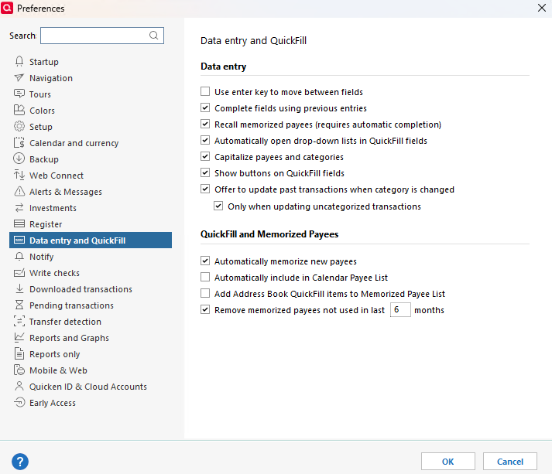Click the Write checks icon
Screen dimensions: 552x474
pyautogui.click(x=19, y=272)
